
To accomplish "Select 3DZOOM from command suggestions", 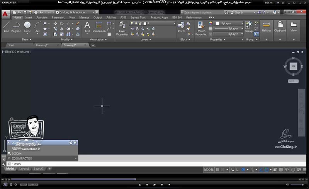I will click(x=42, y=153).
